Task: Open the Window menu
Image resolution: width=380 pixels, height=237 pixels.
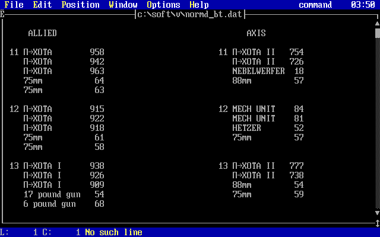Action: click(x=123, y=5)
